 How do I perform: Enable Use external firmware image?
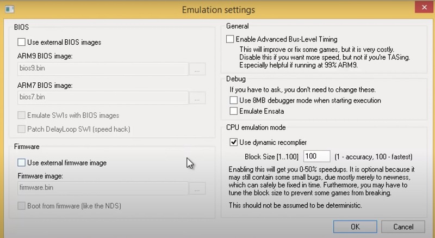pyautogui.click(x=22, y=162)
